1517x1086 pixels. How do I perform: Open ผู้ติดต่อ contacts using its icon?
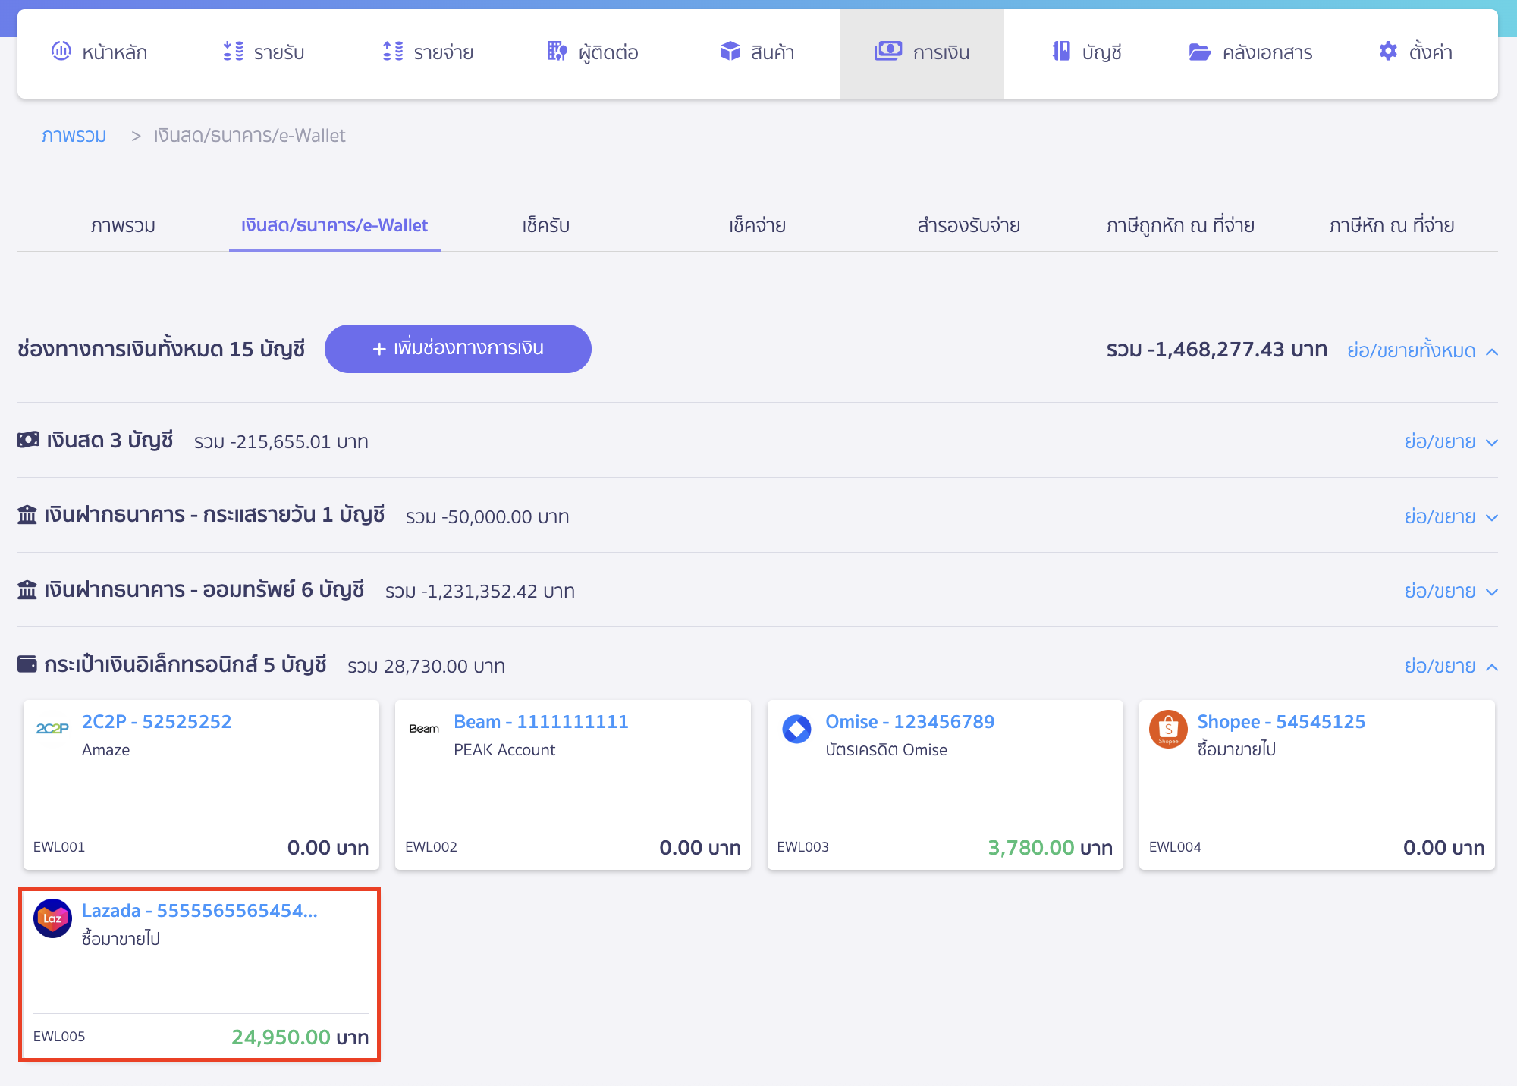556,52
